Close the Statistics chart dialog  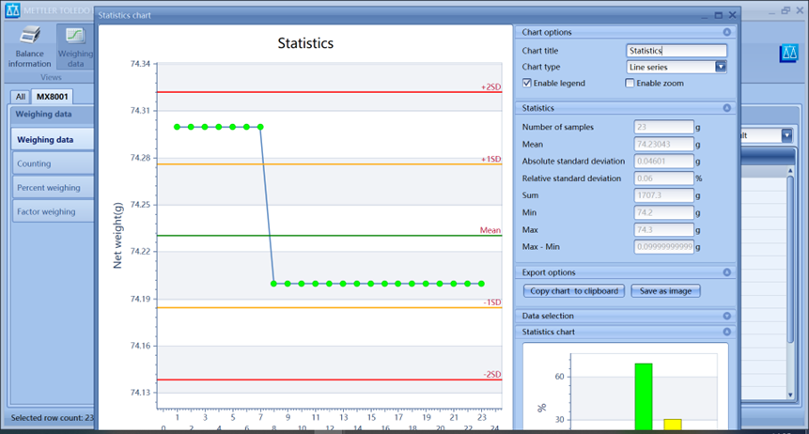732,15
